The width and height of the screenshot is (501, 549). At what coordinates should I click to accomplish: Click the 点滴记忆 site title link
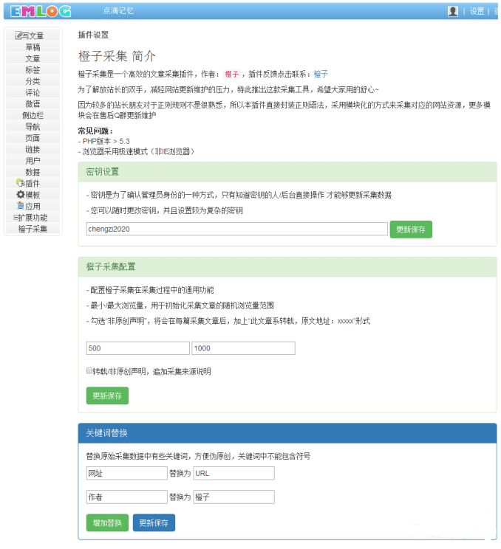pyautogui.click(x=118, y=11)
